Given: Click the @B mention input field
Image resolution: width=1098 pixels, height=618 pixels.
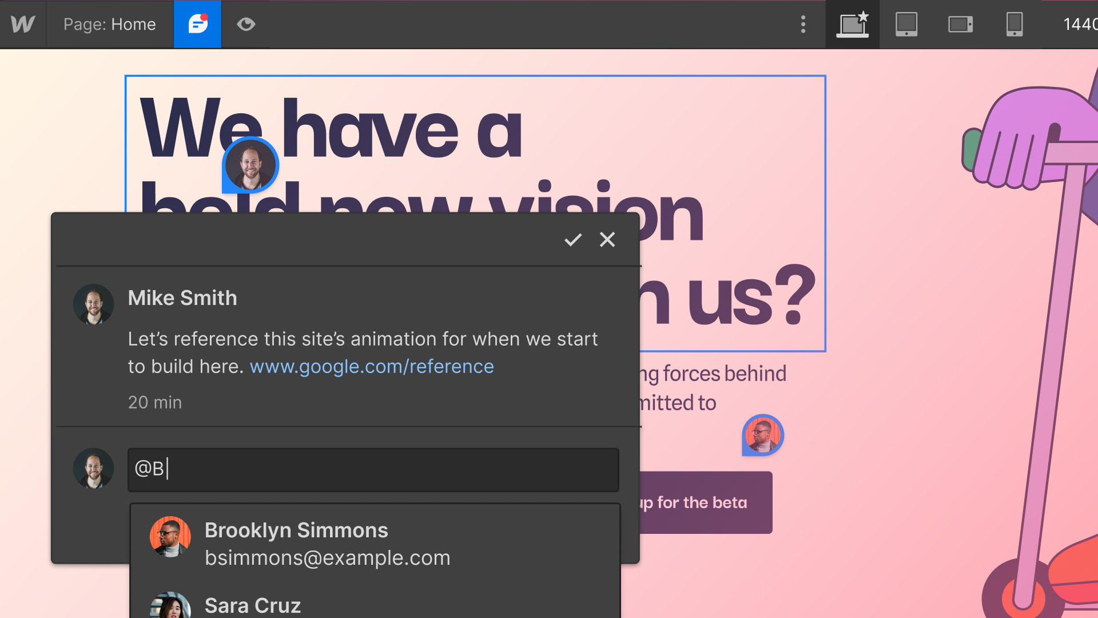Looking at the screenshot, I should [x=373, y=469].
